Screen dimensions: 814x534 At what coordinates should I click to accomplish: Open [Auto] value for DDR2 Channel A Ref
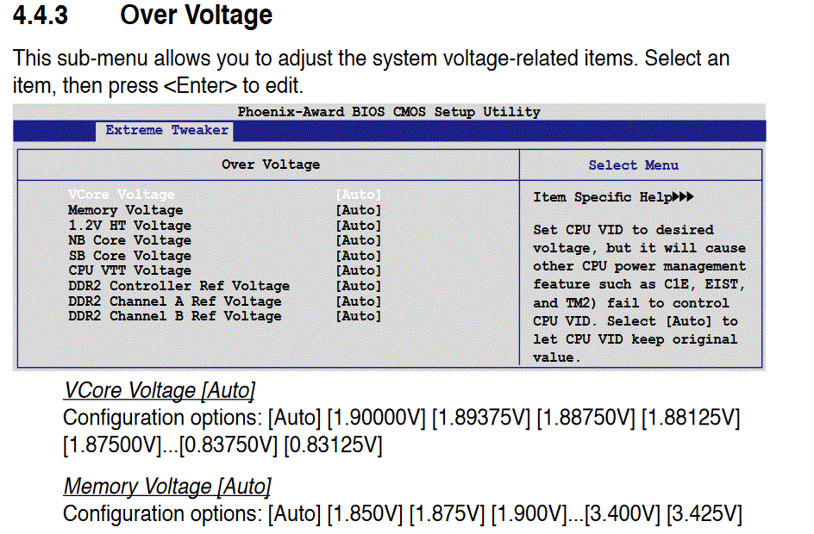tap(359, 301)
